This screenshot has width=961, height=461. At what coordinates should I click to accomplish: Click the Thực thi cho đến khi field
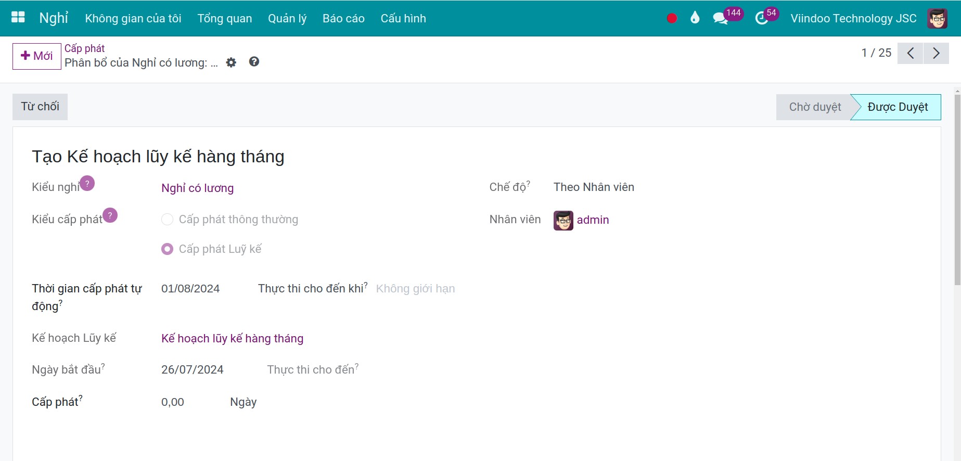tap(415, 289)
